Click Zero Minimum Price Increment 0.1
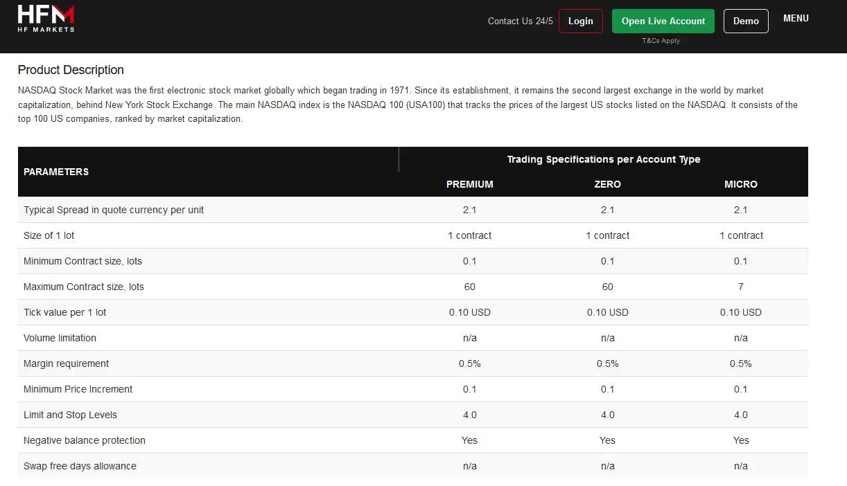Viewport: 847px width, 486px height. coord(608,389)
